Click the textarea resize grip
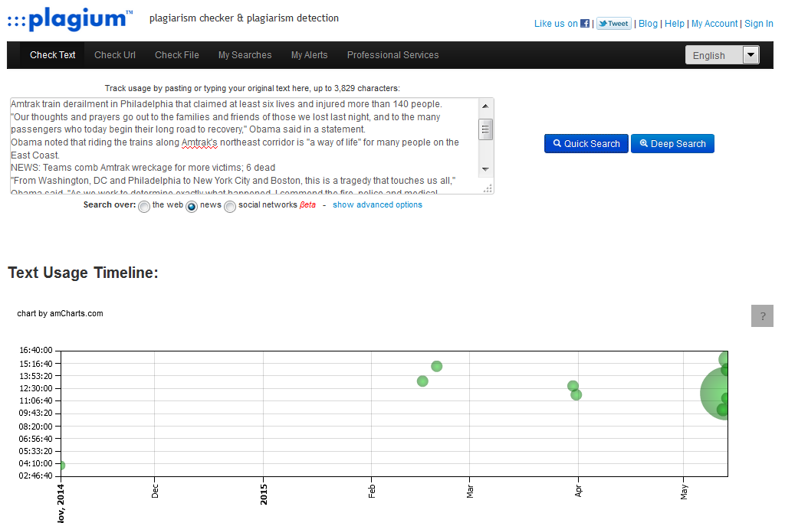Screen dimensions: 785x523 pos(488,188)
